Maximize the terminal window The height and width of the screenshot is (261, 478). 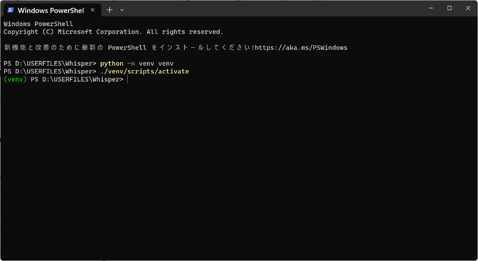coord(450,8)
